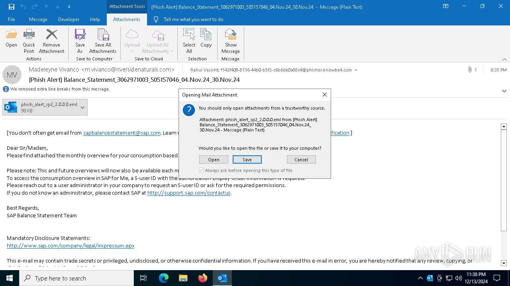This screenshot has height=286, width=510.
Task: Open the Windows Start menu
Action: [10, 278]
